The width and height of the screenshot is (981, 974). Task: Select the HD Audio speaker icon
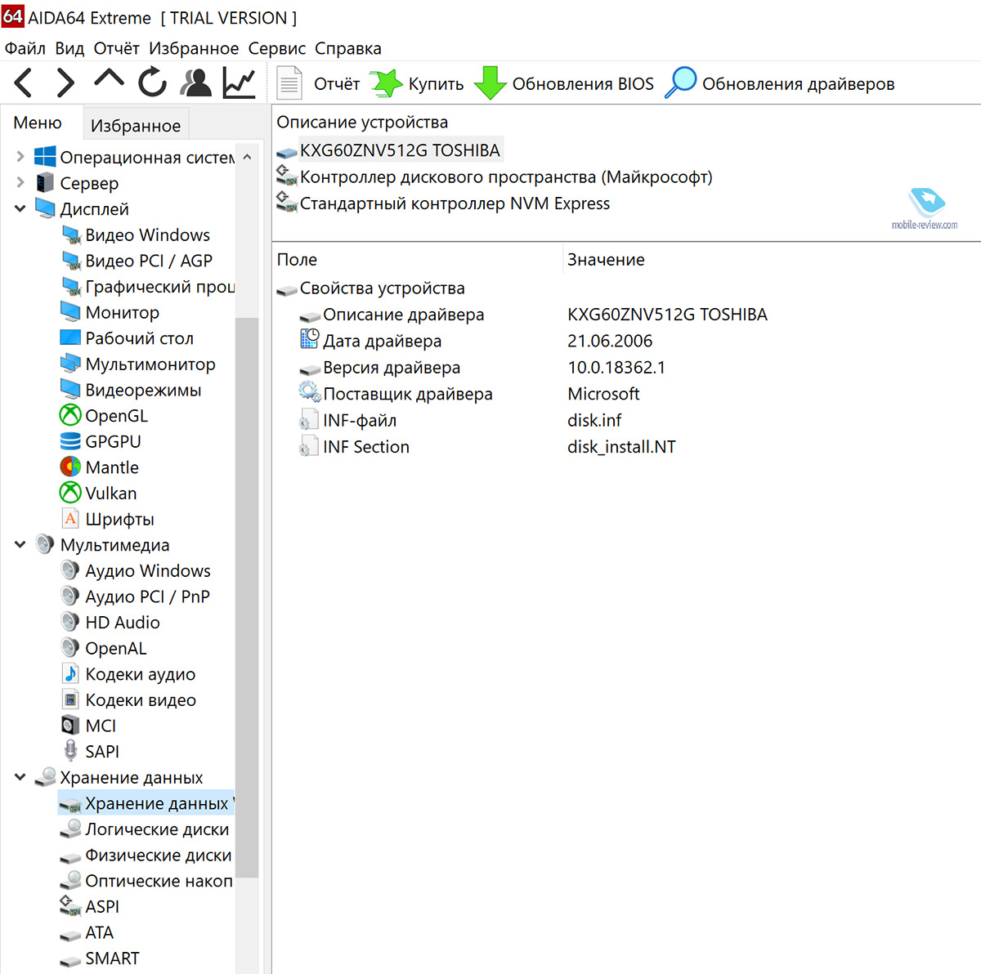70,622
